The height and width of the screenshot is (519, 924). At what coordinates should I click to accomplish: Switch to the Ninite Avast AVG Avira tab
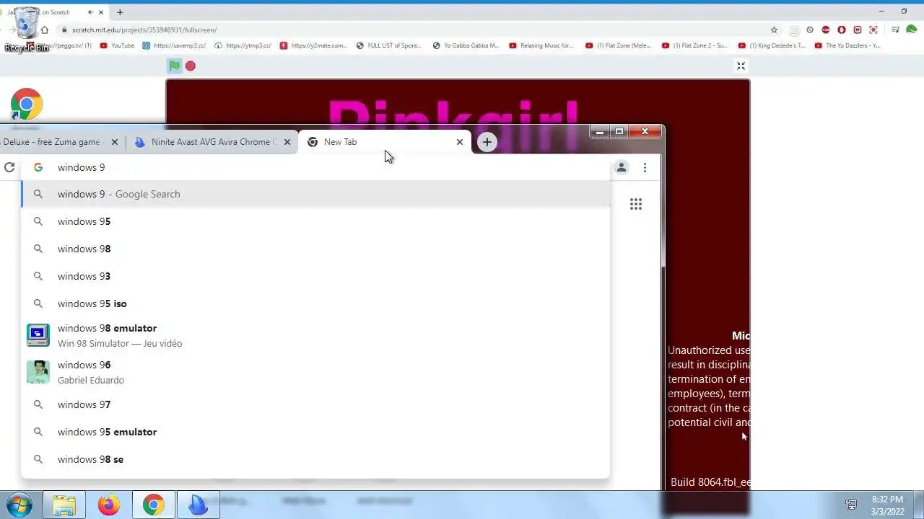pos(212,142)
